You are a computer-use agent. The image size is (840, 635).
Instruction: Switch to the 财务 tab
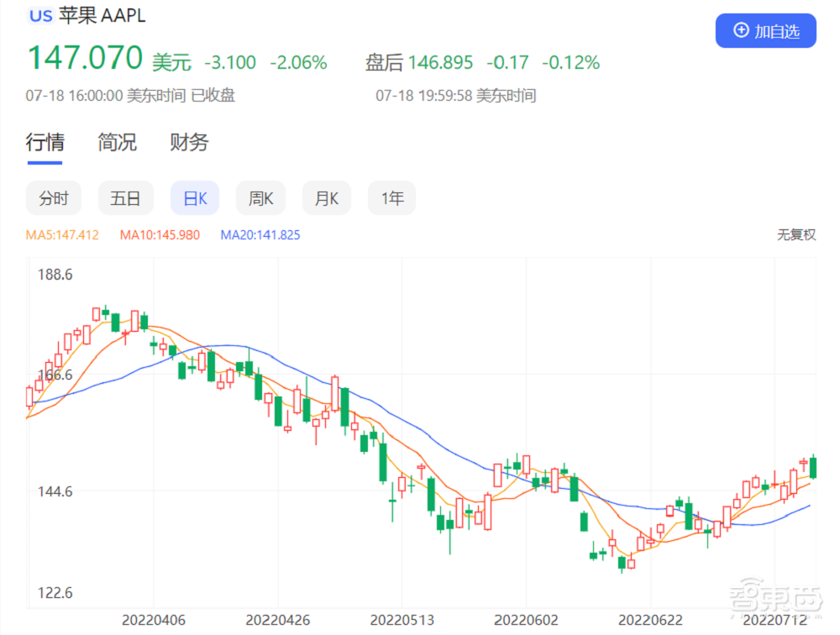click(x=186, y=143)
